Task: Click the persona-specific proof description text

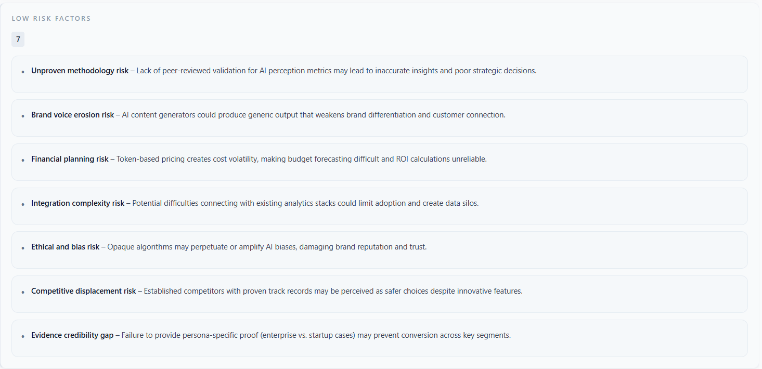Action: [316, 335]
